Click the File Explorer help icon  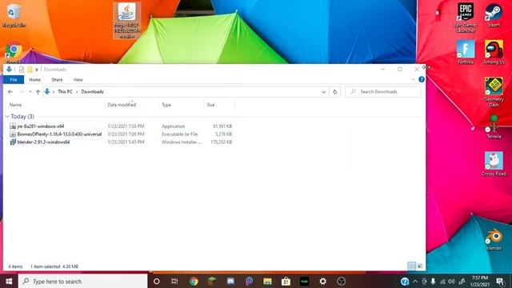point(422,79)
